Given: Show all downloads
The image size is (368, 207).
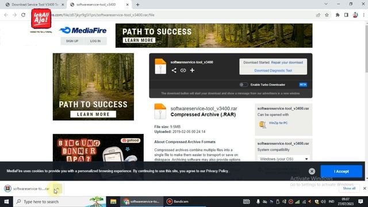Looking at the screenshot, I should (x=349, y=188).
